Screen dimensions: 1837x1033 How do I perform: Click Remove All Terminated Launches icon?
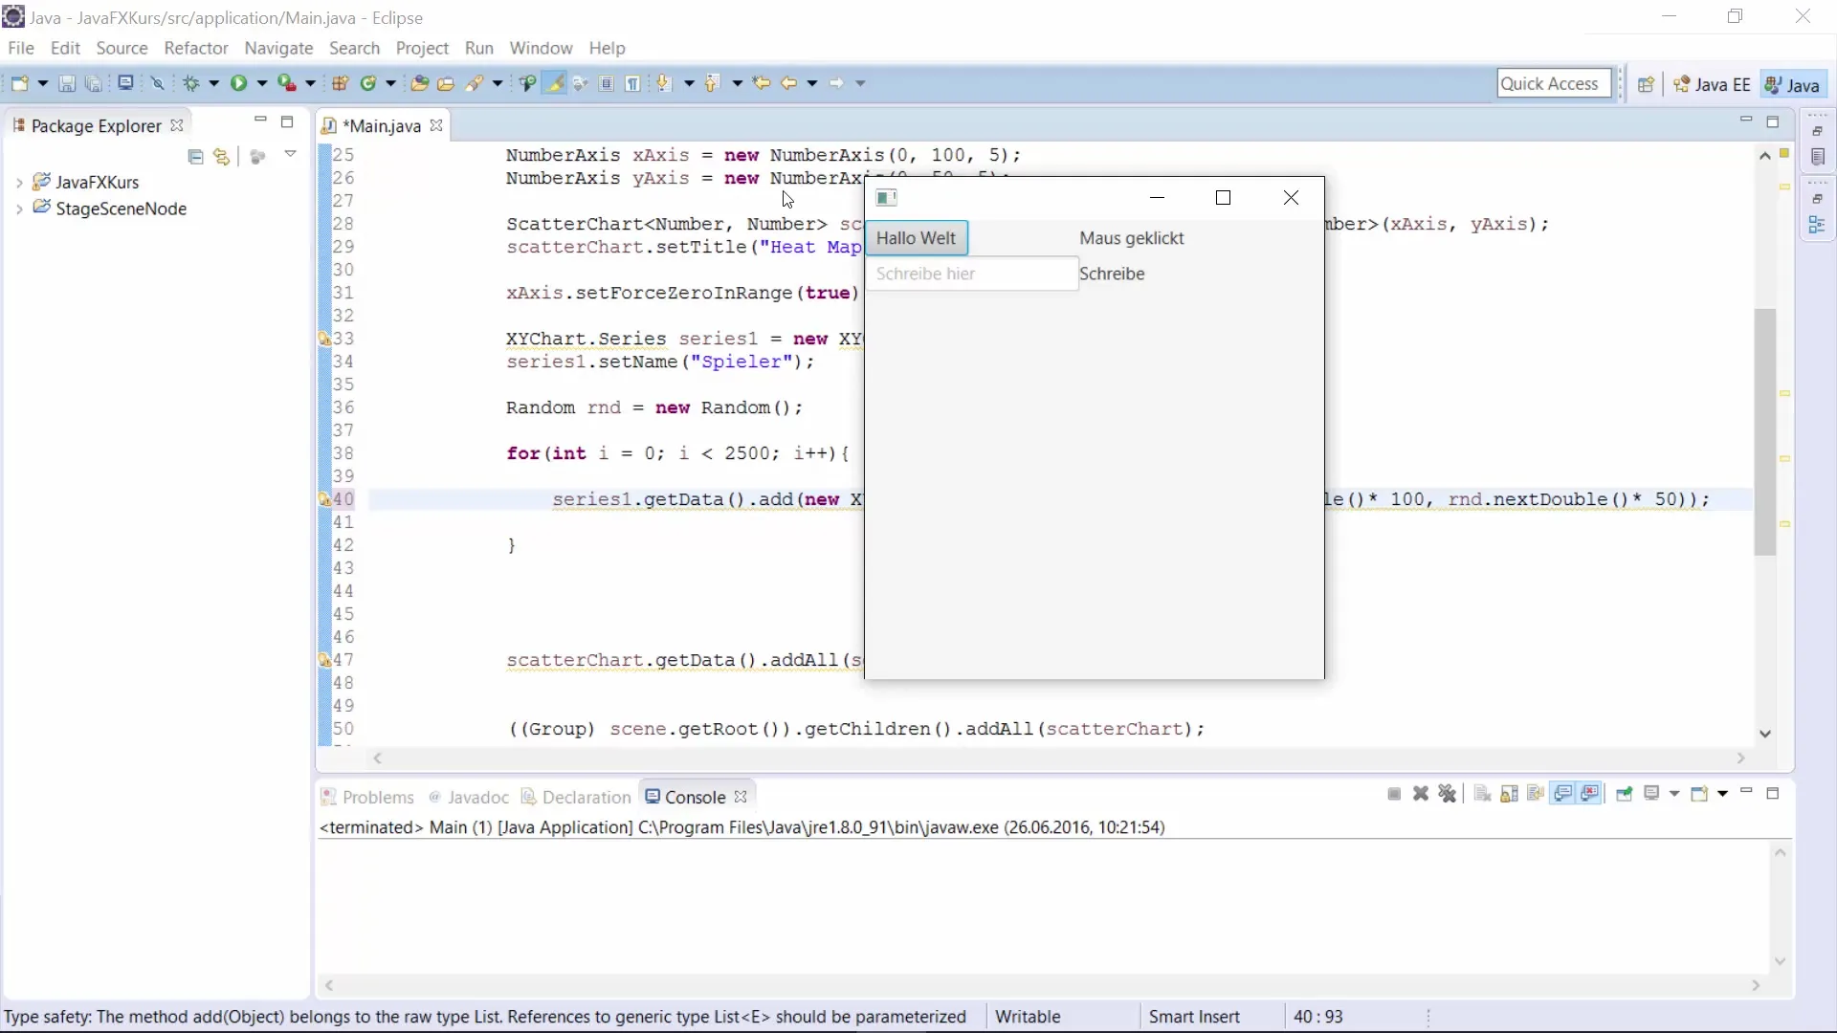tap(1448, 794)
